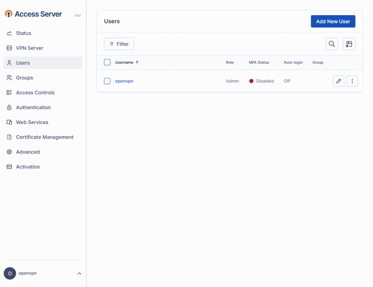The height and width of the screenshot is (287, 373).
Task: Click the Advanced gear icon
Action: pyautogui.click(x=9, y=152)
